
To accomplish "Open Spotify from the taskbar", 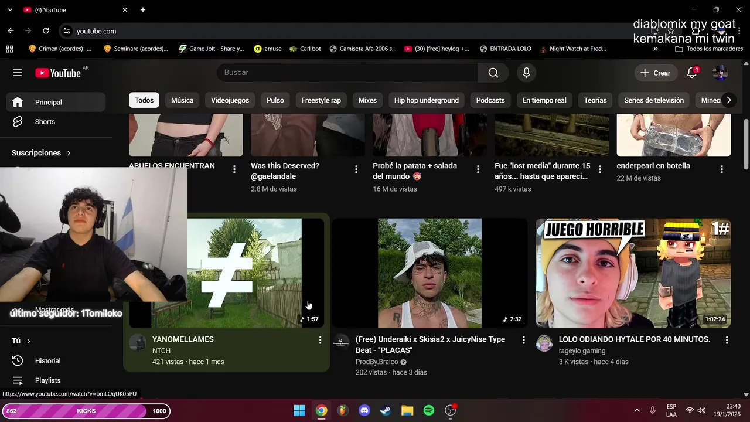I will [429, 410].
